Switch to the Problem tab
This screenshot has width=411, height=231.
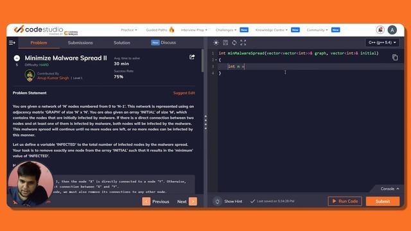coord(39,43)
